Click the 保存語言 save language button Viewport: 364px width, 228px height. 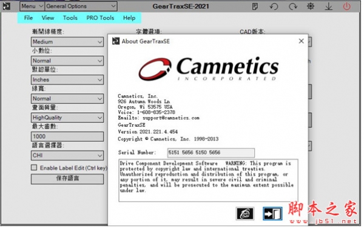67,179
